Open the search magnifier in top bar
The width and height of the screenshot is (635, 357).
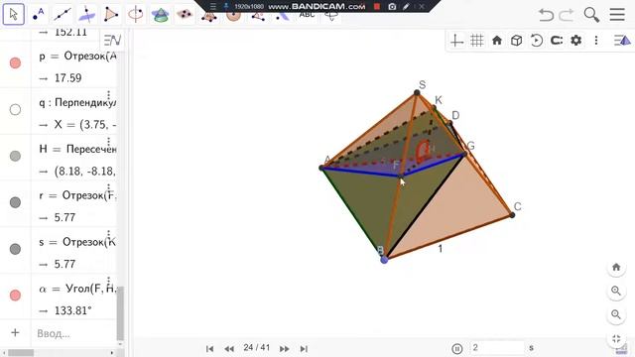[591, 15]
